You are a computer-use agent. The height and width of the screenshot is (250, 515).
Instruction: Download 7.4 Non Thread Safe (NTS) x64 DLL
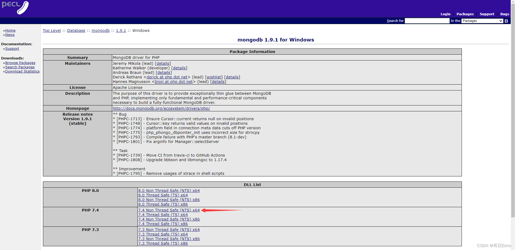[169, 210]
